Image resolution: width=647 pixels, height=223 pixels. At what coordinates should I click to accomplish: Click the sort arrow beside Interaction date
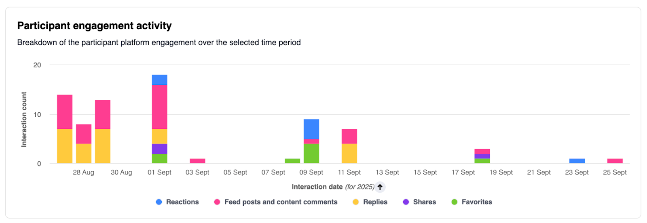[x=380, y=187]
